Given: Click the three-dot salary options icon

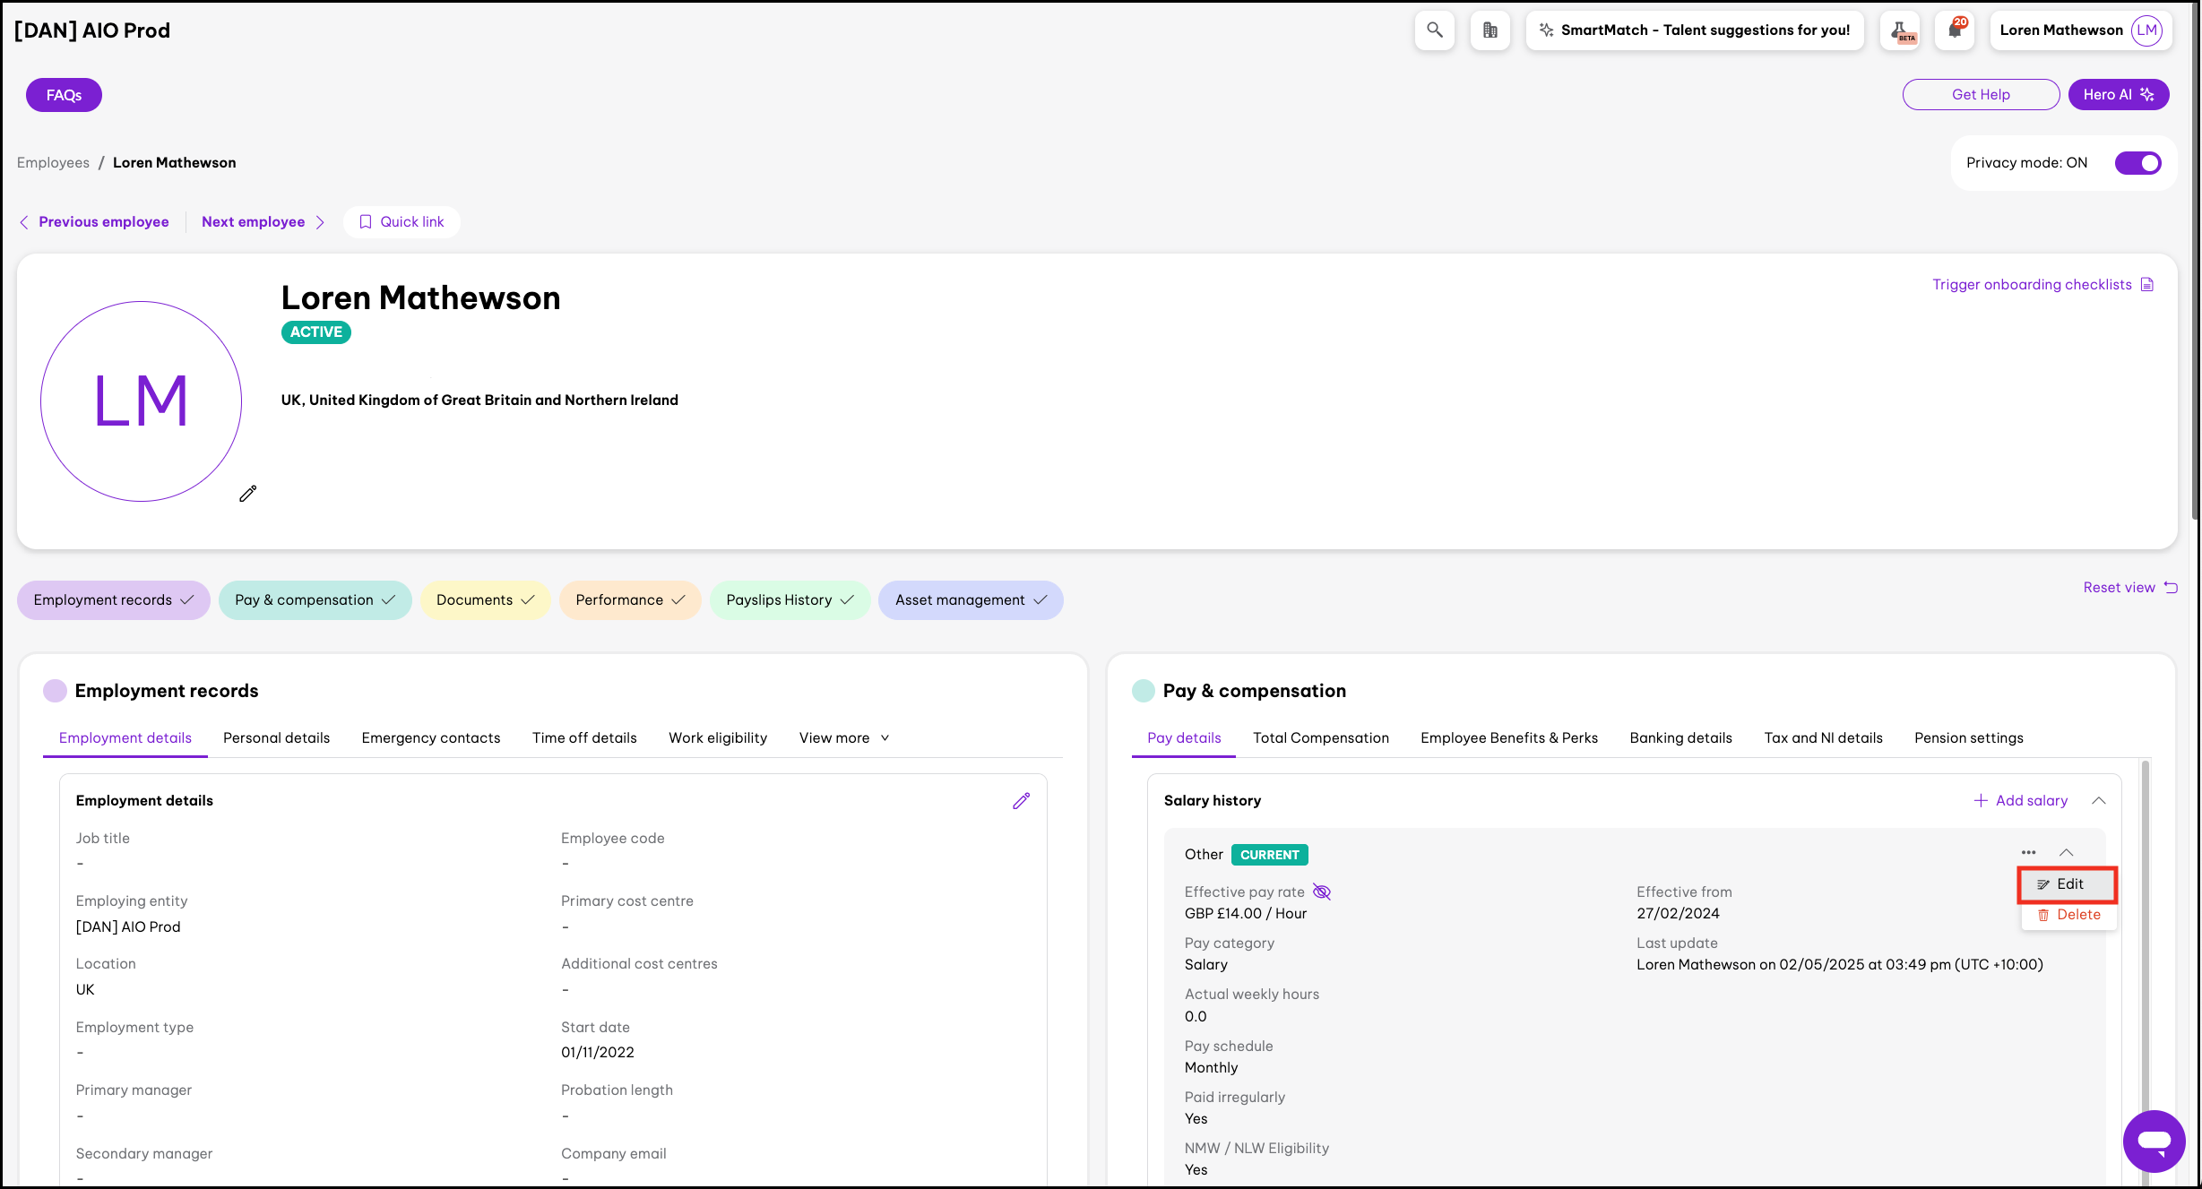Looking at the screenshot, I should point(2028,853).
